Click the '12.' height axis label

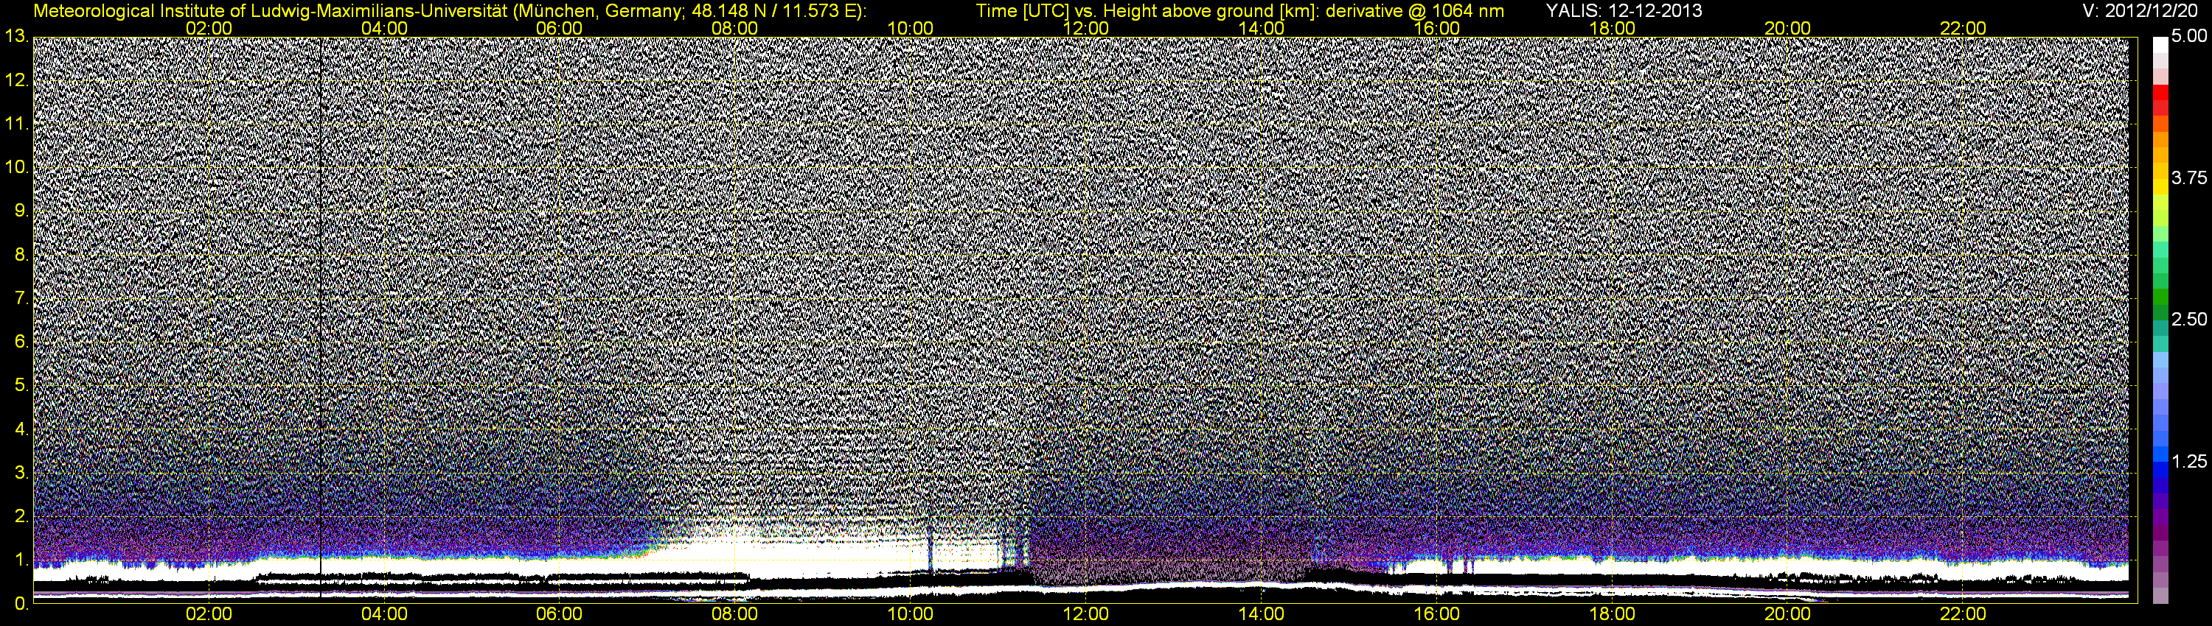pyautogui.click(x=15, y=80)
